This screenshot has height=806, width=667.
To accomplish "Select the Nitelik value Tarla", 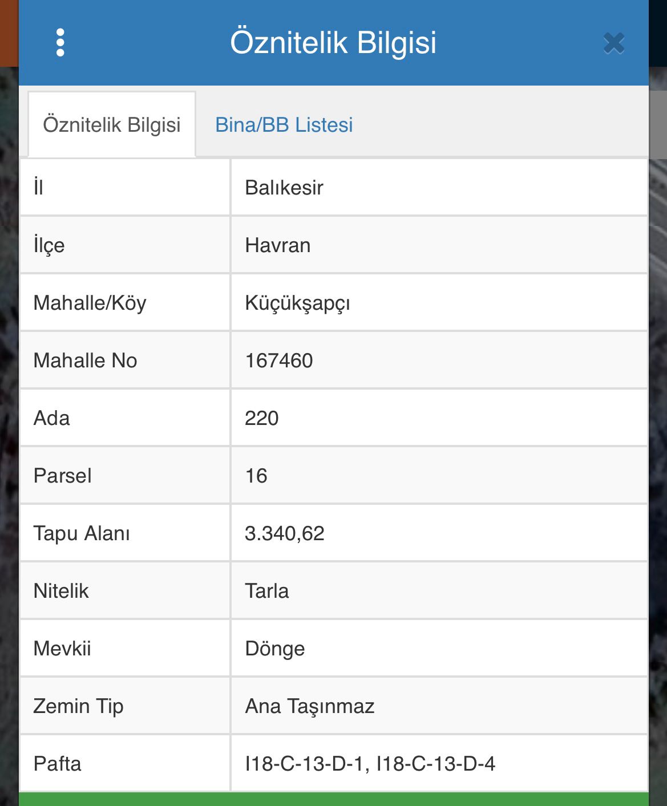I will [266, 591].
